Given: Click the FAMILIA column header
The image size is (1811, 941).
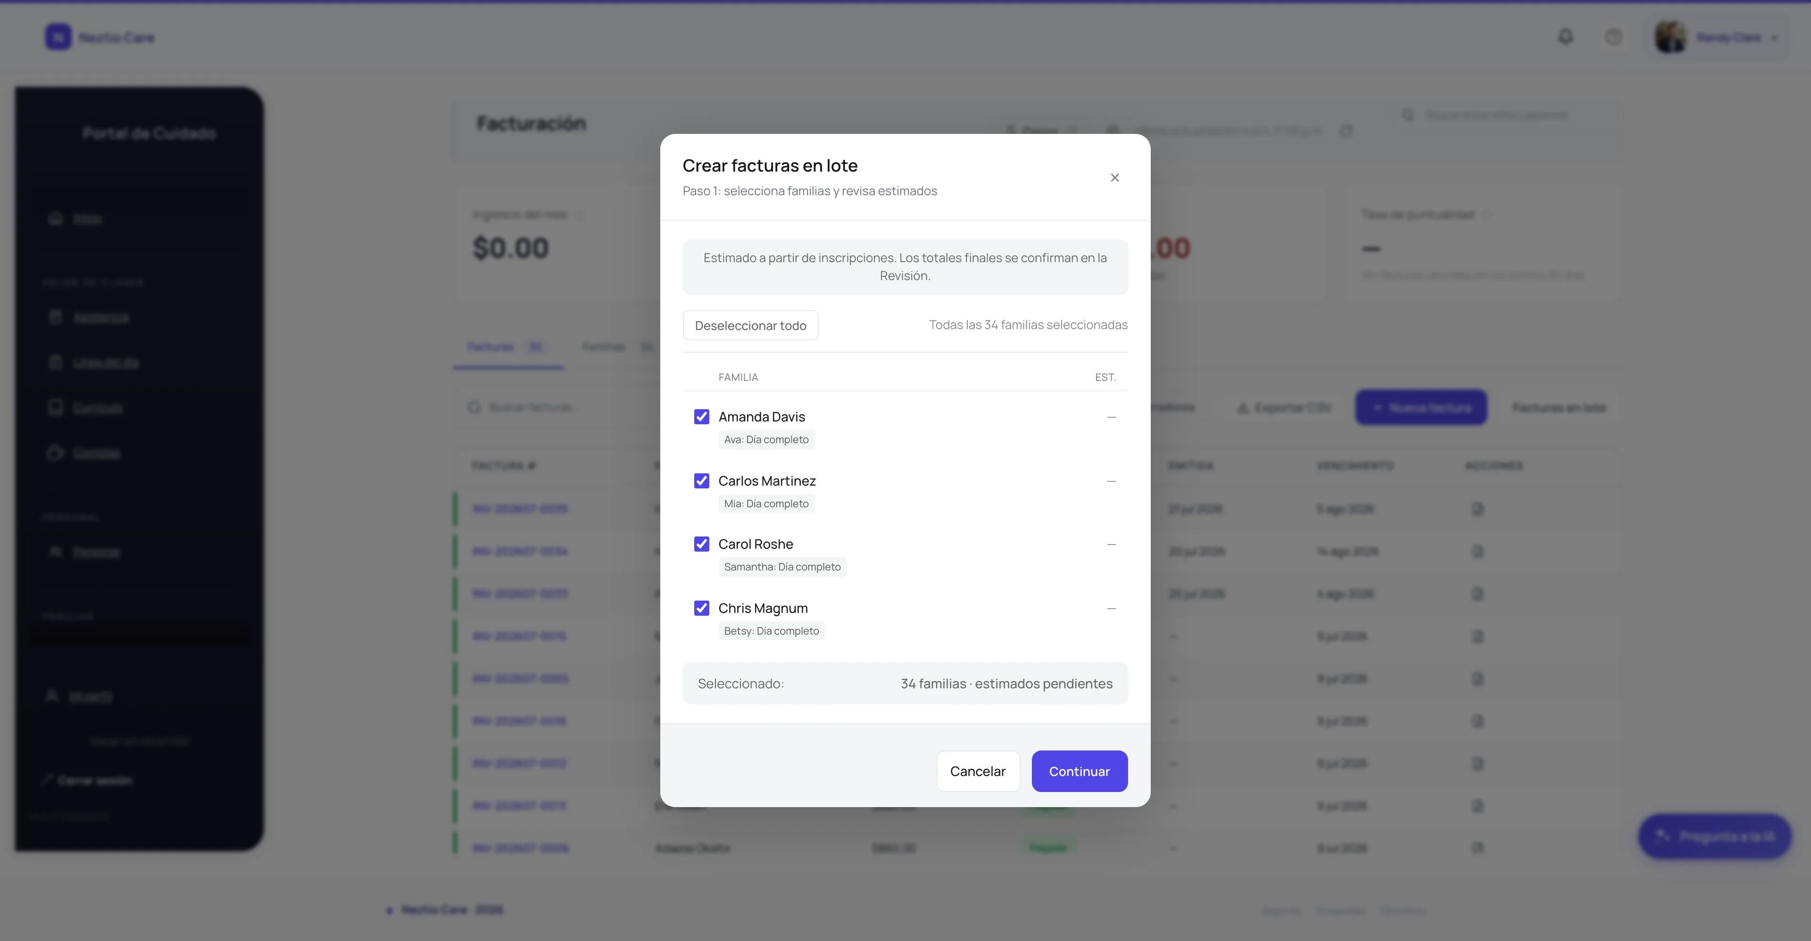Looking at the screenshot, I should (x=738, y=377).
